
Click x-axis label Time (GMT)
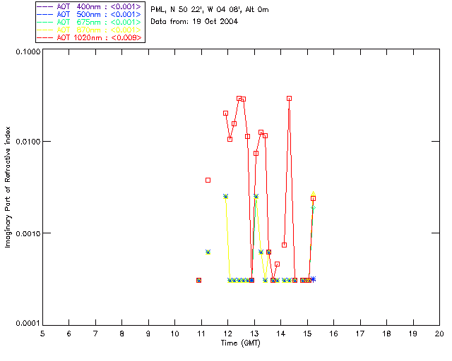click(x=240, y=343)
